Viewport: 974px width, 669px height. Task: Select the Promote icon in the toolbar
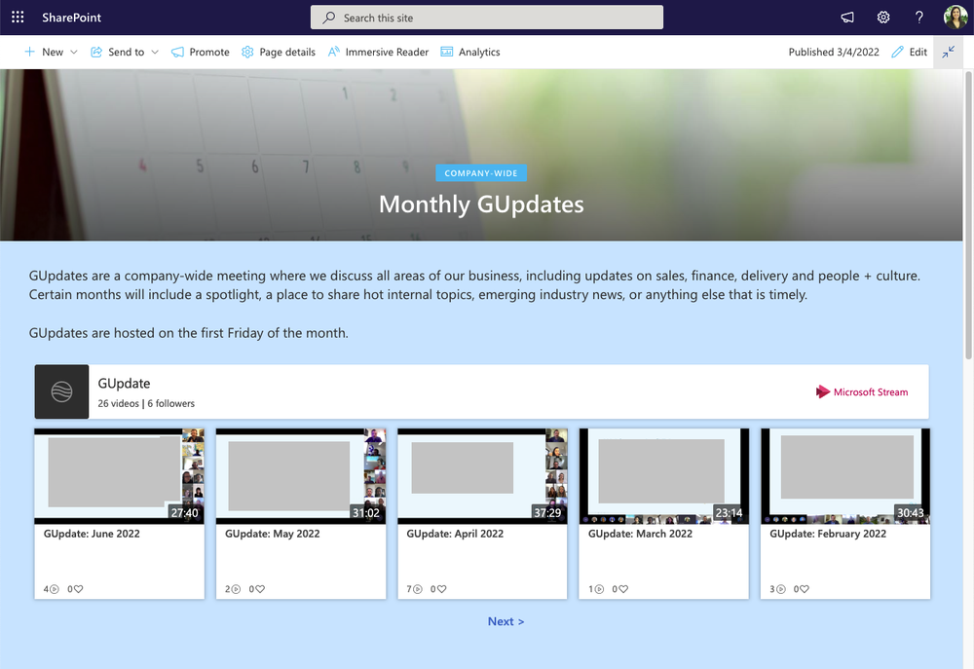pos(200,52)
